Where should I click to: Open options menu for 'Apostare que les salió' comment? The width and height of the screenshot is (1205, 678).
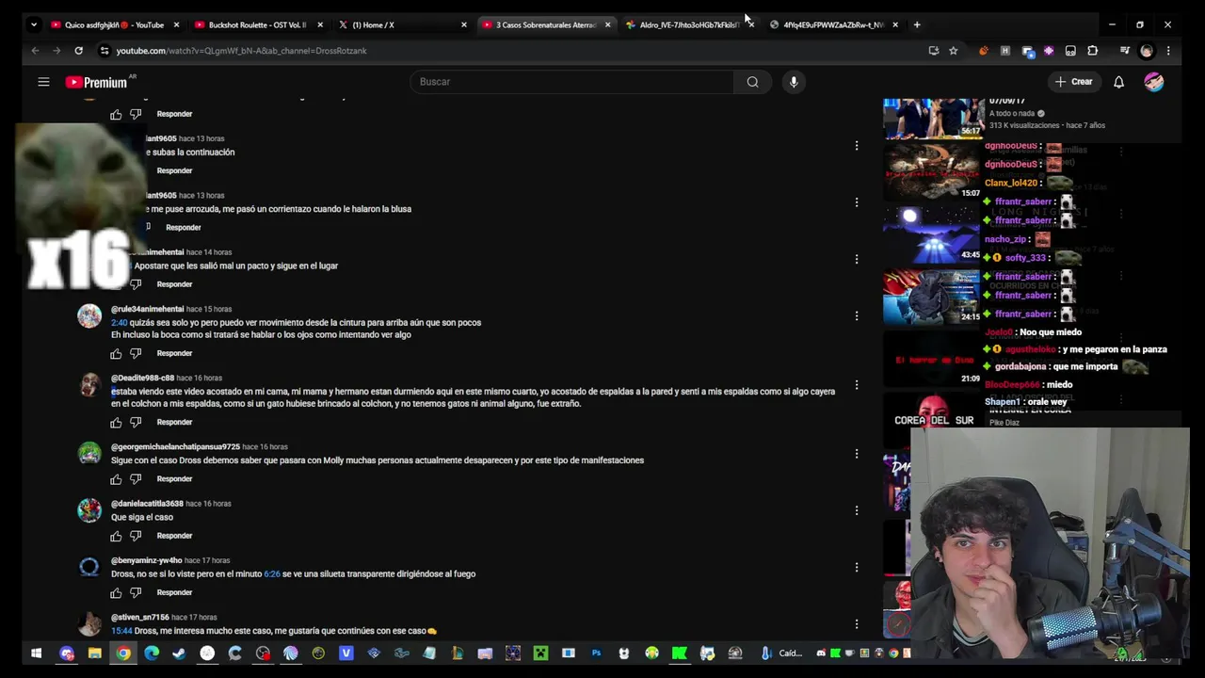(x=857, y=259)
